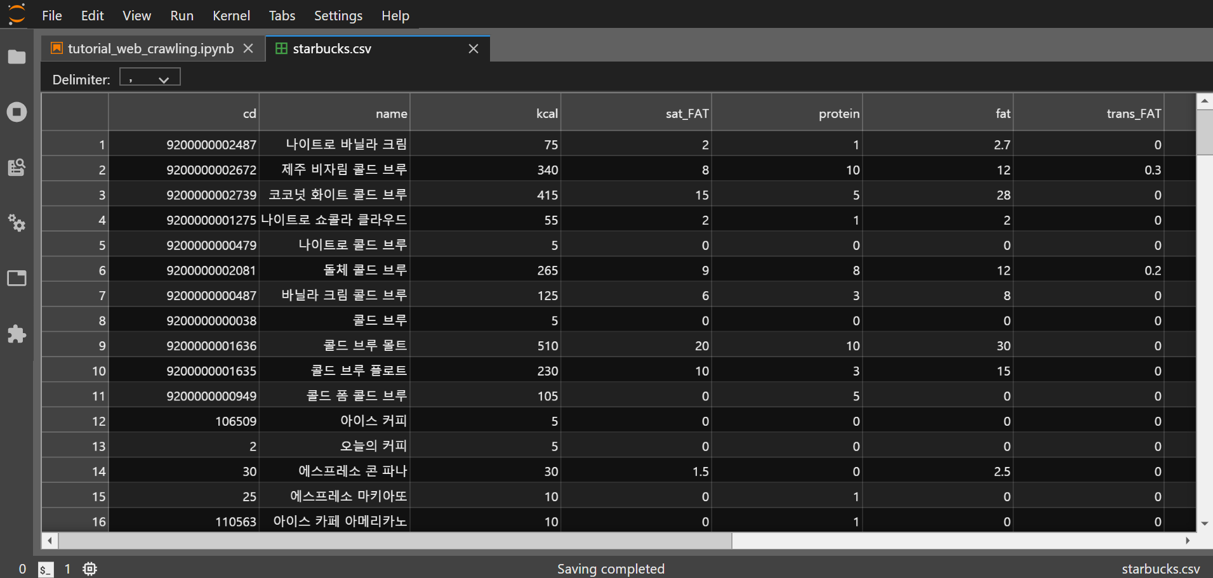This screenshot has height=578, width=1213.
Task: Open the File menu
Action: pyautogui.click(x=52, y=15)
